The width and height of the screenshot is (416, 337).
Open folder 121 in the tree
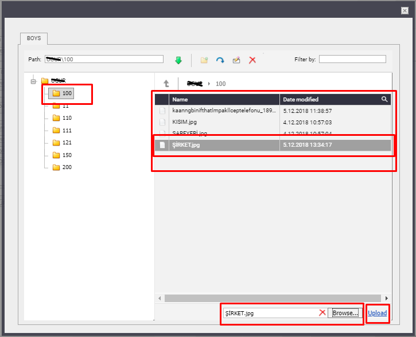(67, 143)
